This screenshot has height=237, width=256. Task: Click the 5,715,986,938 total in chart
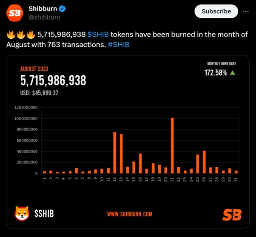coord(53,80)
